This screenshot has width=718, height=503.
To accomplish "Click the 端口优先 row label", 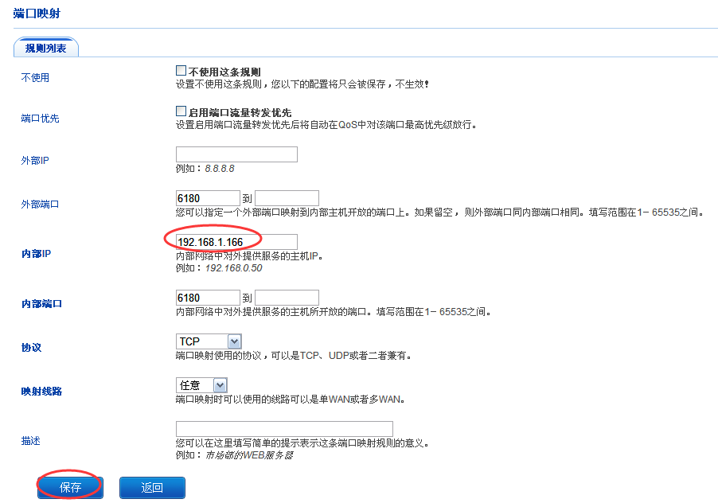I will pos(41,118).
